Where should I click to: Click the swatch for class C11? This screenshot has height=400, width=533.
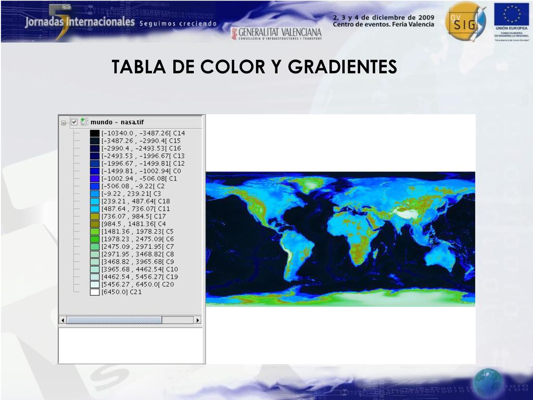95,209
